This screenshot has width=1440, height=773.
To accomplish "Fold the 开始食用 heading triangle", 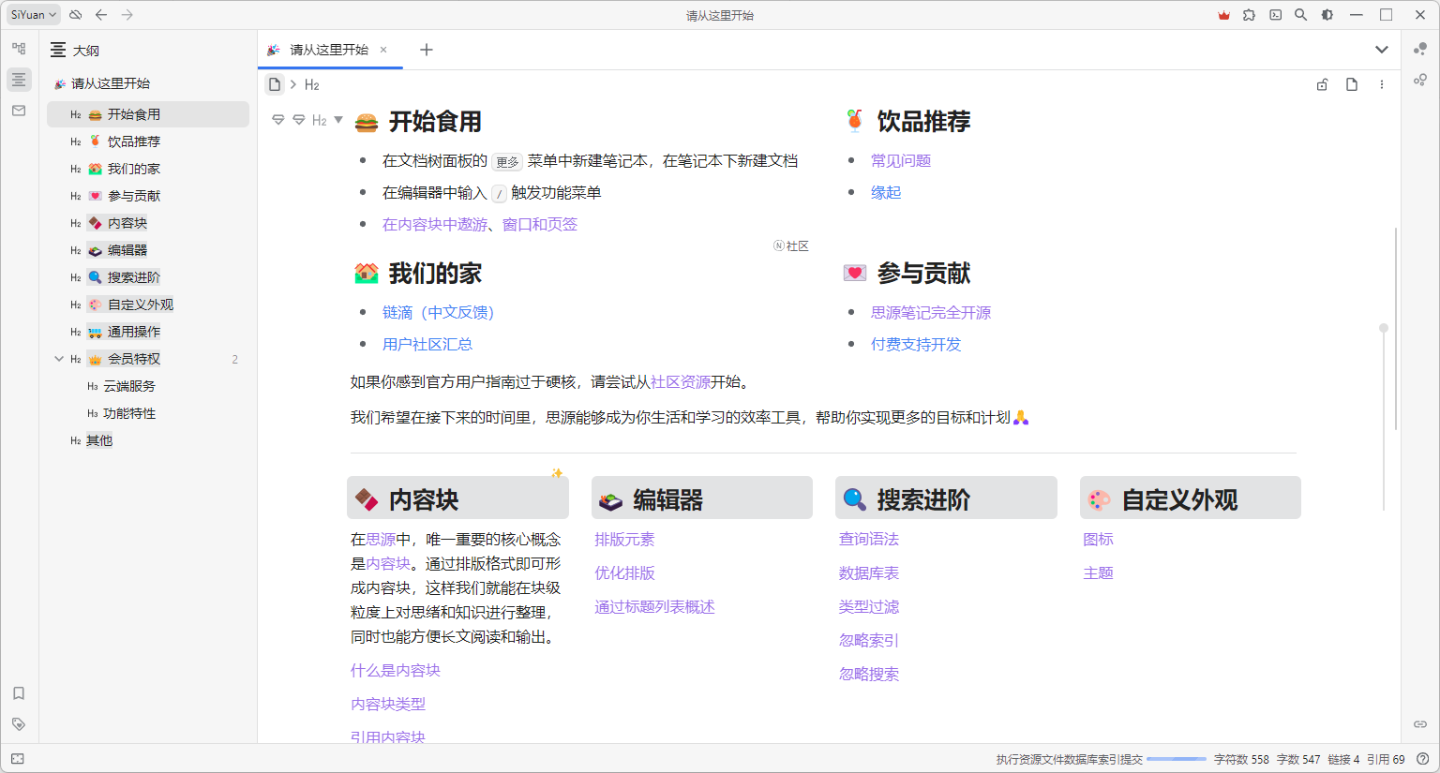I will point(338,120).
